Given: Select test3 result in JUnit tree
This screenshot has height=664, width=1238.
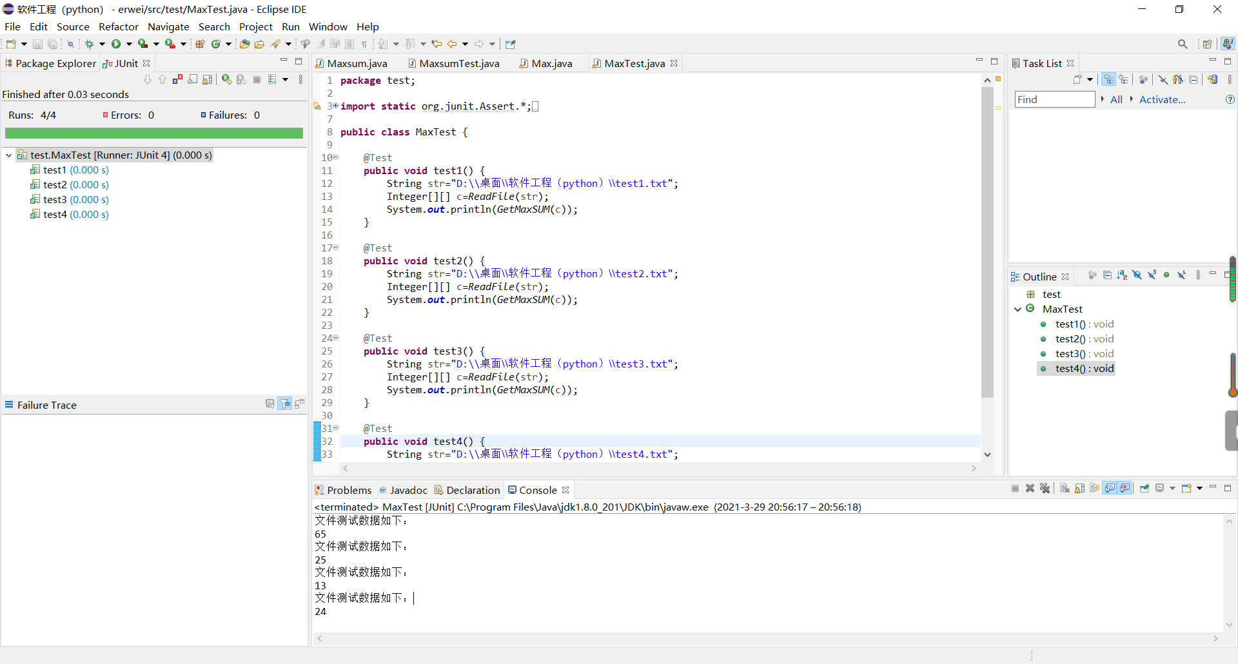Looking at the screenshot, I should pyautogui.click(x=70, y=200).
